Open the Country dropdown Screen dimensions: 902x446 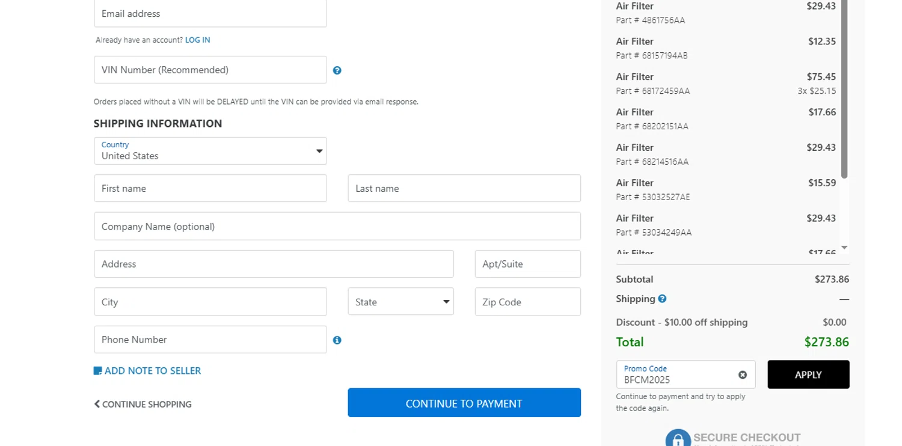pos(210,151)
